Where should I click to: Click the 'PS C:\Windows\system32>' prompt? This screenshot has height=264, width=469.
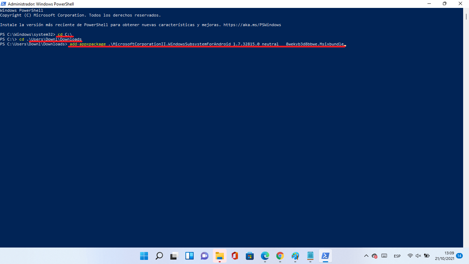click(x=27, y=34)
